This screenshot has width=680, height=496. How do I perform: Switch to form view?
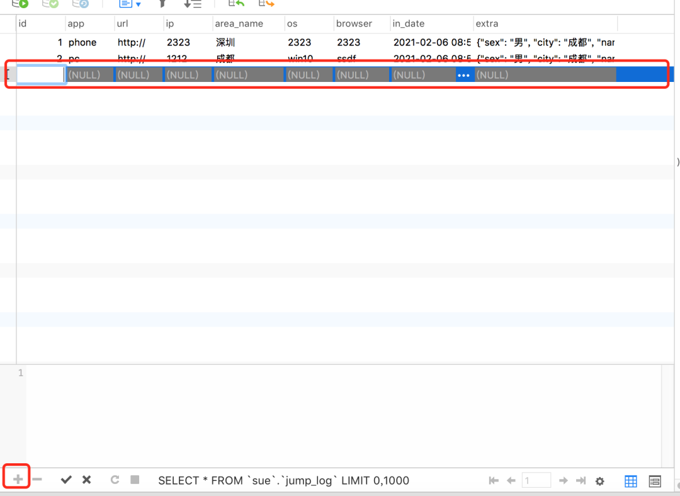click(655, 481)
